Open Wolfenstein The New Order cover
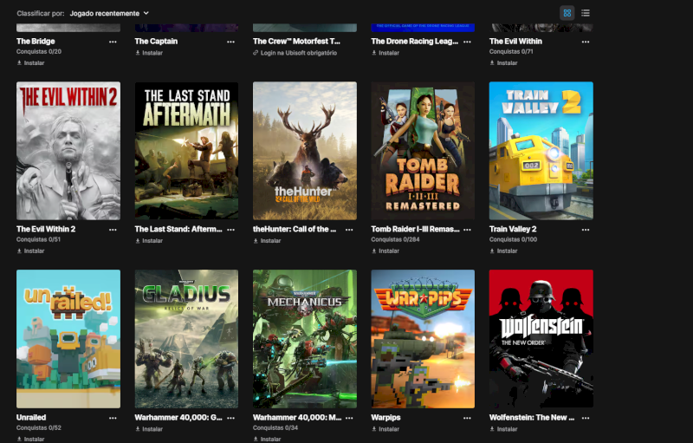The image size is (693, 443). 541,339
